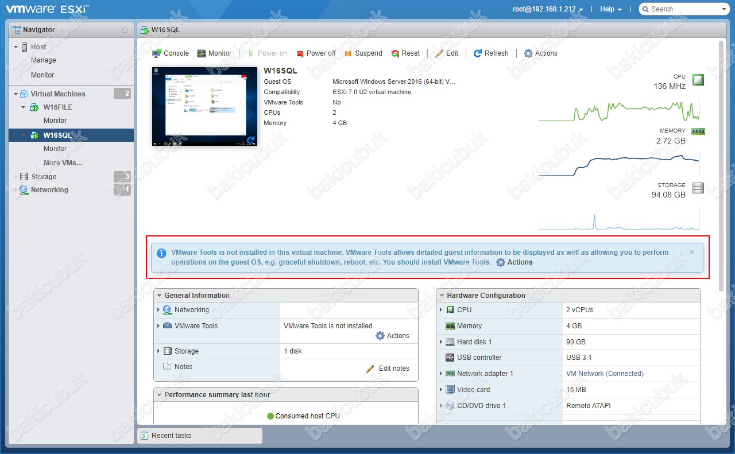Click Power off in toolbar
The width and height of the screenshot is (735, 454).
(316, 53)
